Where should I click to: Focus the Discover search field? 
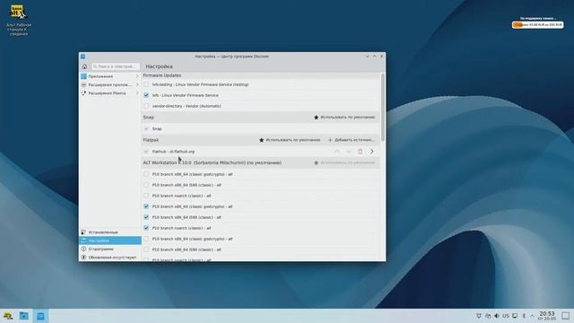click(x=116, y=66)
